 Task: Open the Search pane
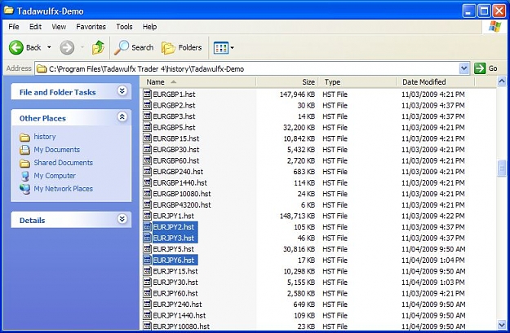(134, 48)
